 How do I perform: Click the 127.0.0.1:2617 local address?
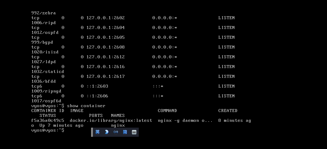(105, 76)
